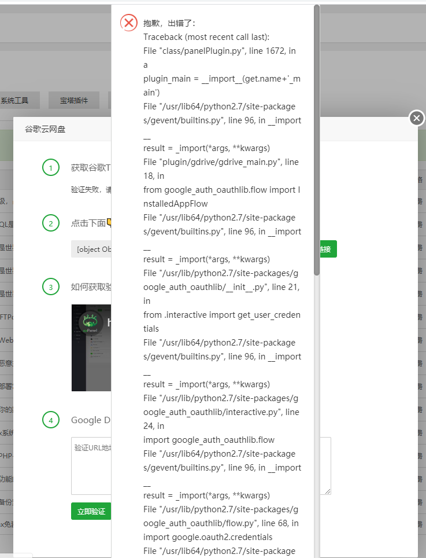Click the 抱歉，出错了 error heading

[x=169, y=23]
